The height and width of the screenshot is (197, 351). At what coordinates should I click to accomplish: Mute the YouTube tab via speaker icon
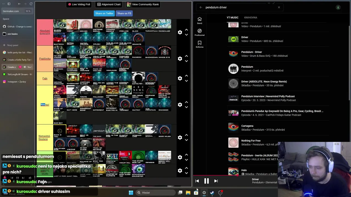[x=25, y=67]
